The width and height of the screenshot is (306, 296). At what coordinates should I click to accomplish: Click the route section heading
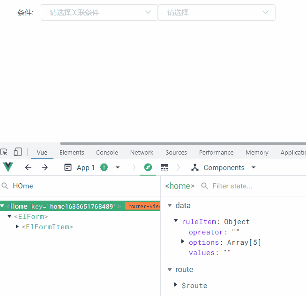[x=184, y=270]
